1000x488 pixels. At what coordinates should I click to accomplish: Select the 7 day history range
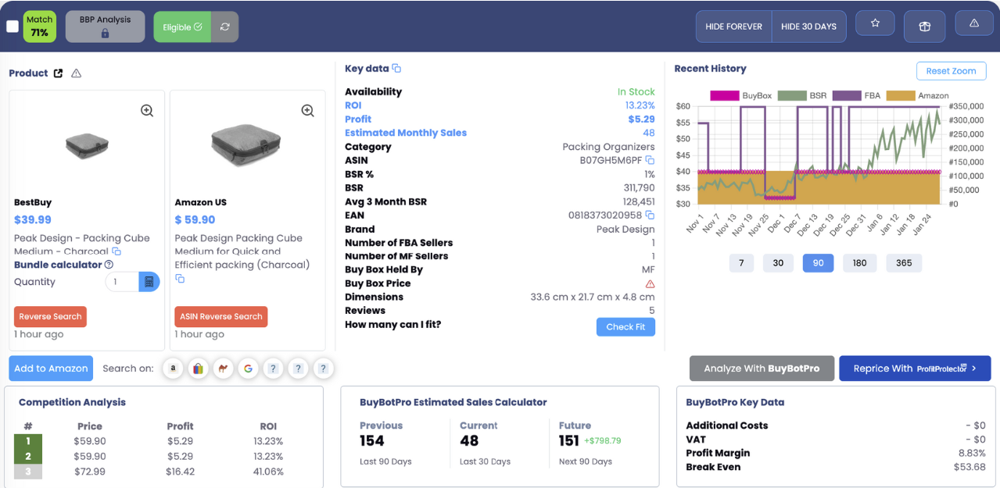tap(741, 263)
